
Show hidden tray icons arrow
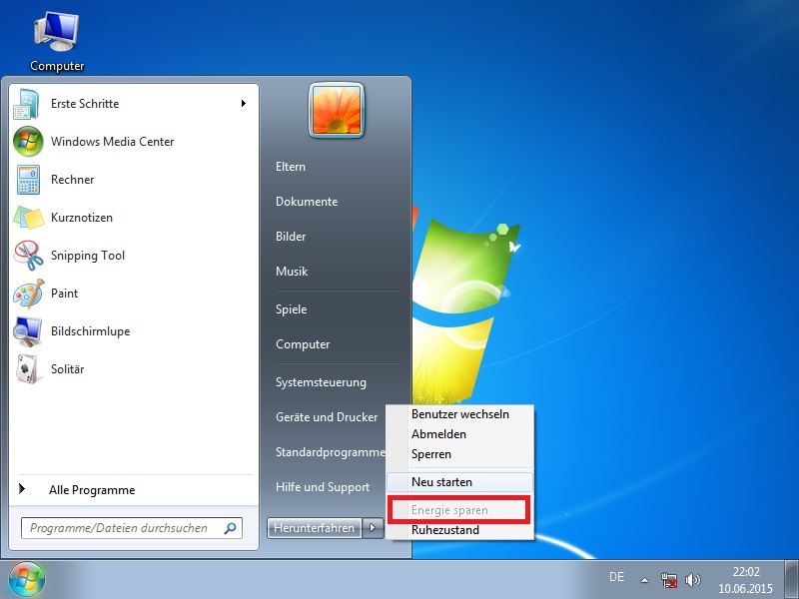(644, 580)
